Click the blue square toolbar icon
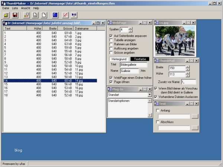 55,15
